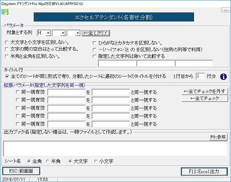The image size is (231, 182).
Task: Select the 全角 sheet name radio button
Action: [x=29, y=161]
